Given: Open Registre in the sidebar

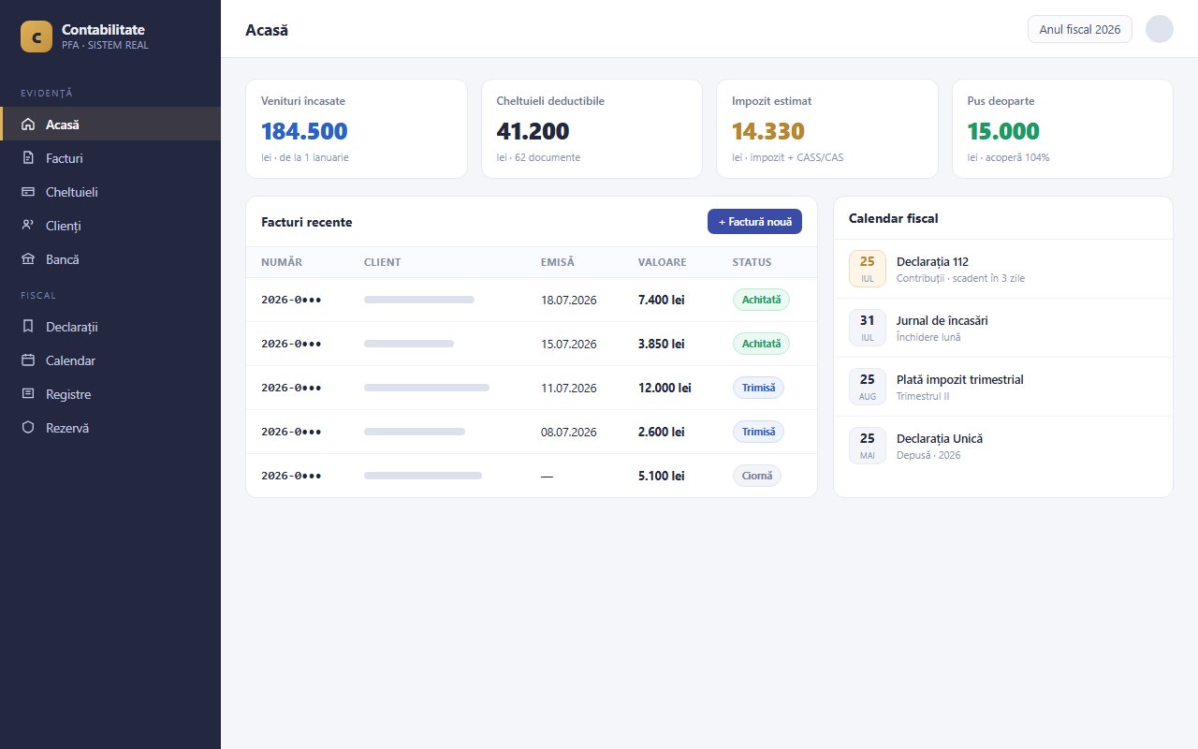Looking at the screenshot, I should [110, 393].
